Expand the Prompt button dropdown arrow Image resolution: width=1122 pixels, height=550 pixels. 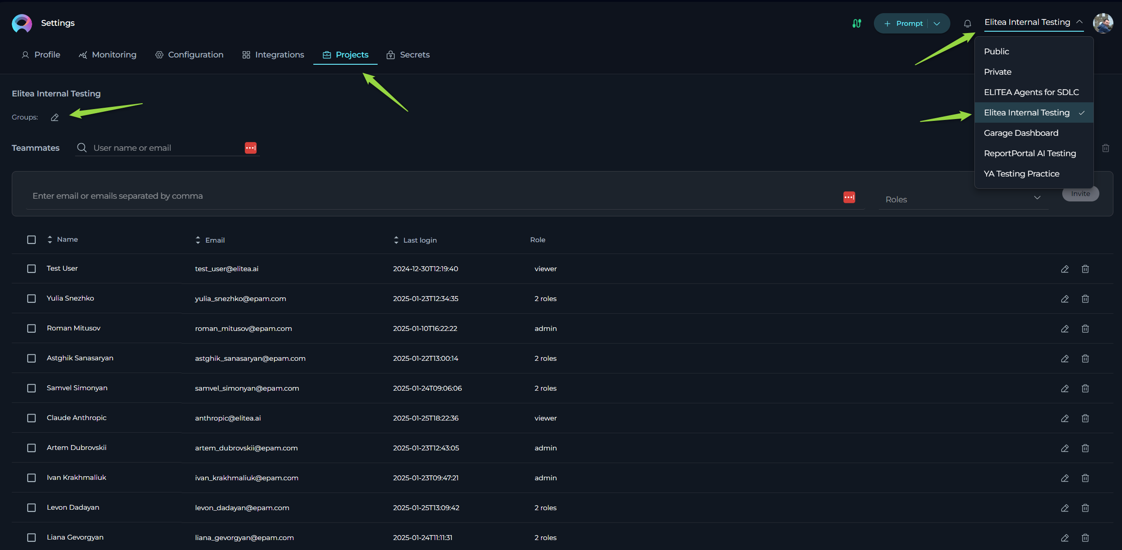coord(937,24)
